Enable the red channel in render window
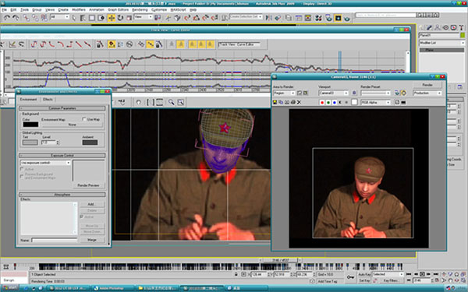Screen dimensions: 468x292 322,102
